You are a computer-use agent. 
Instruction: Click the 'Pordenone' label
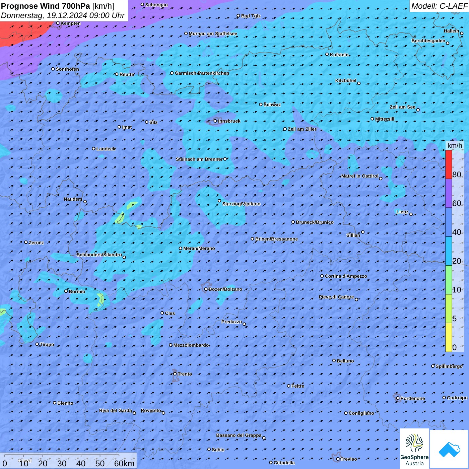coord(413,398)
